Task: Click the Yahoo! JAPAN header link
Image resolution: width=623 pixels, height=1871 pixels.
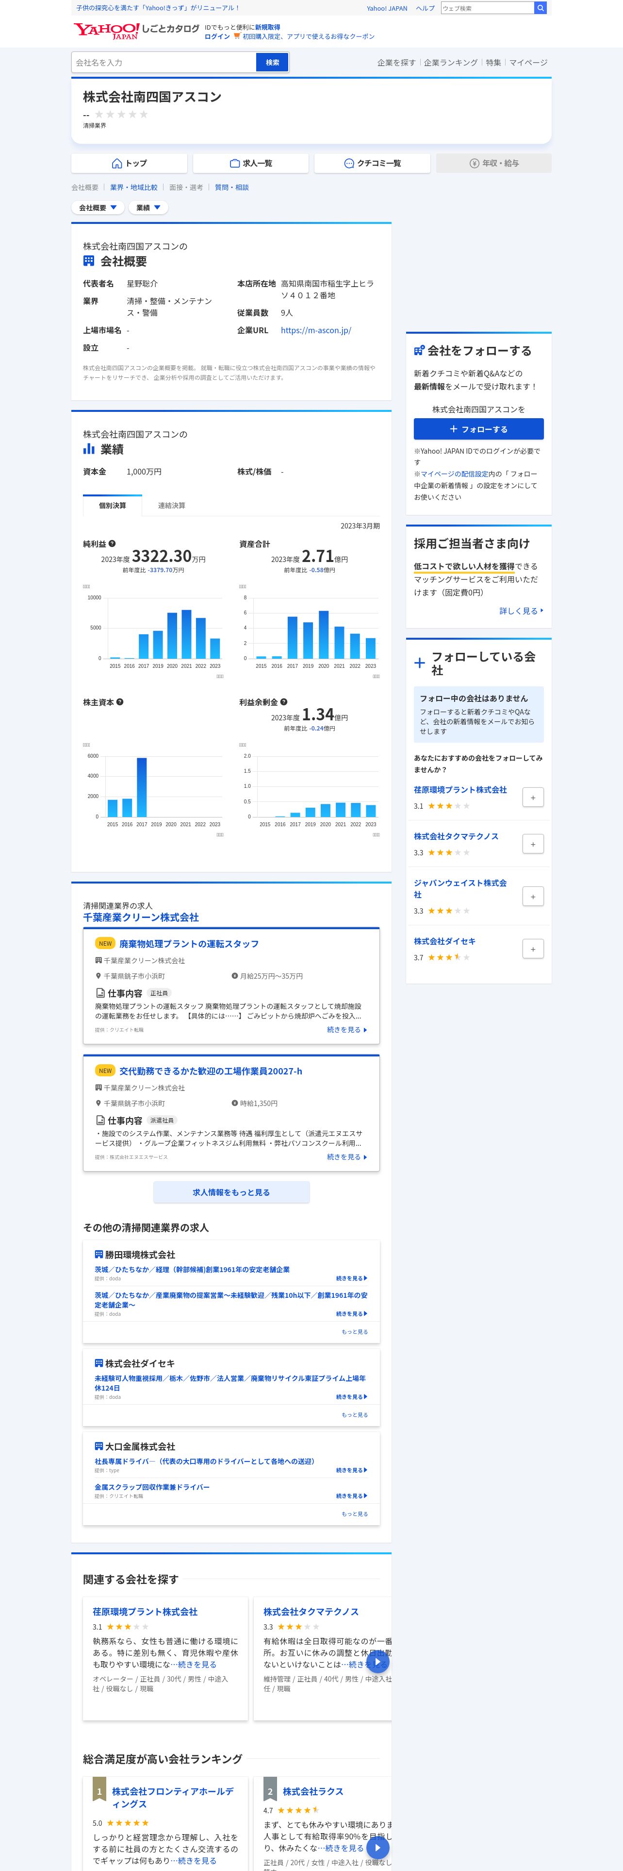Action: 387,8
